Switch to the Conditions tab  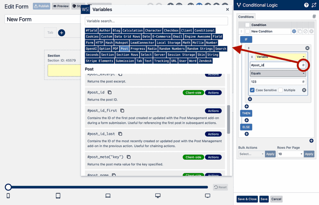(246, 17)
